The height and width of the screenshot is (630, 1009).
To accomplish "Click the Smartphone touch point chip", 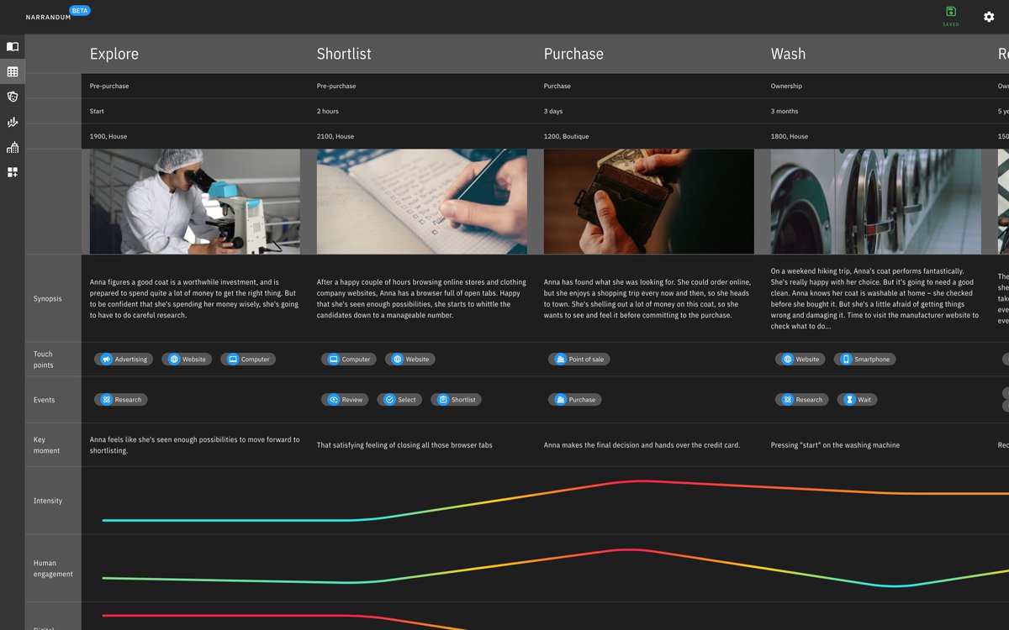I will 864,359.
